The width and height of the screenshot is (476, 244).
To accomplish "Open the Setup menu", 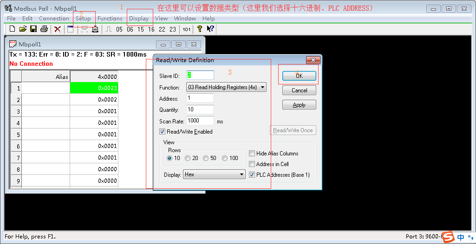I will pyautogui.click(x=84, y=19).
